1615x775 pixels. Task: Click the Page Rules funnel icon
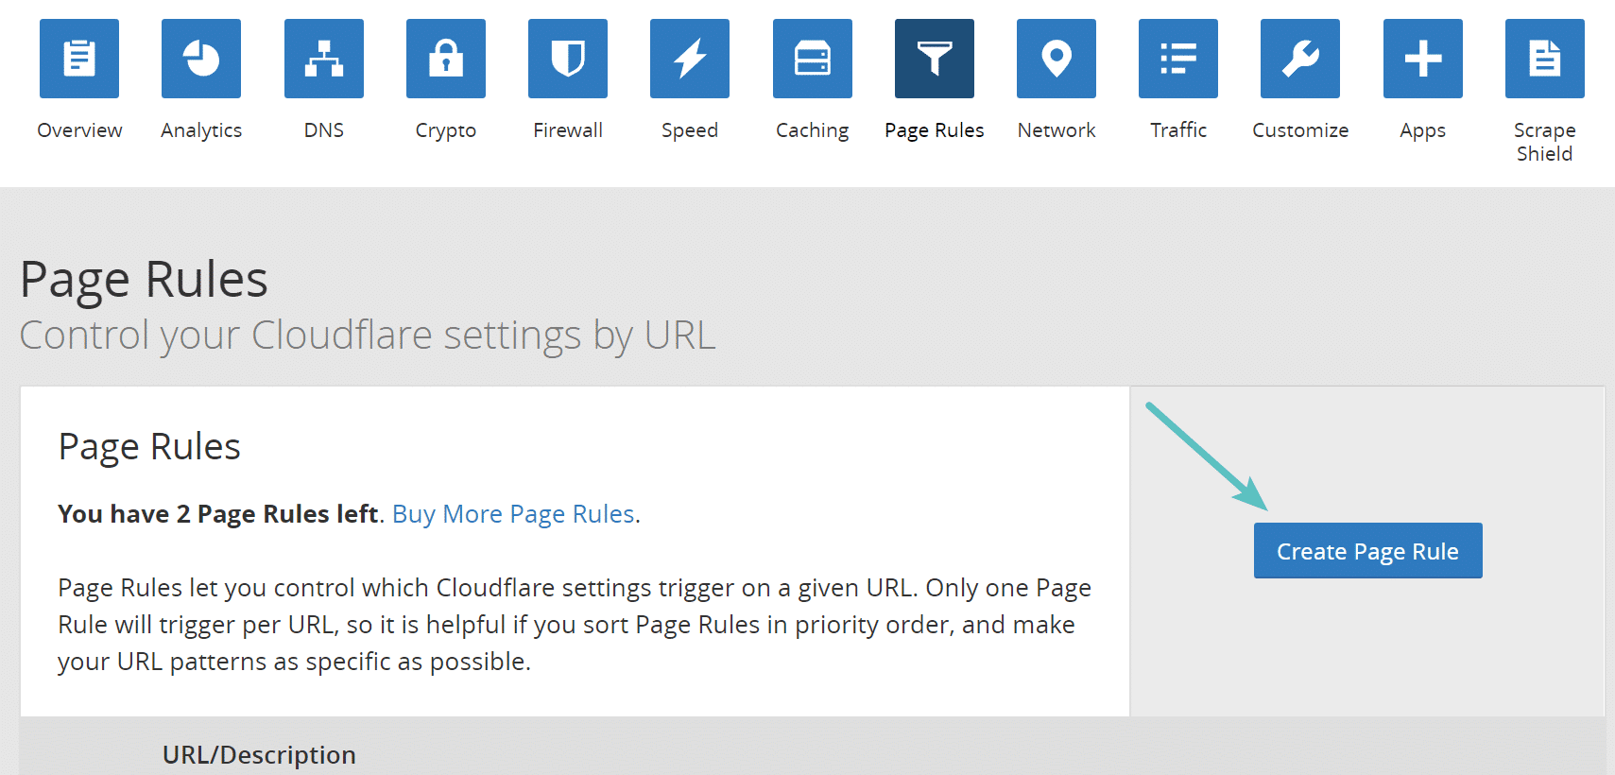click(935, 59)
